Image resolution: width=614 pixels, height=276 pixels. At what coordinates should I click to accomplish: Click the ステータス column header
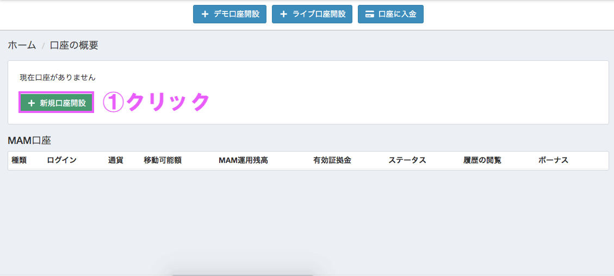[407, 160]
